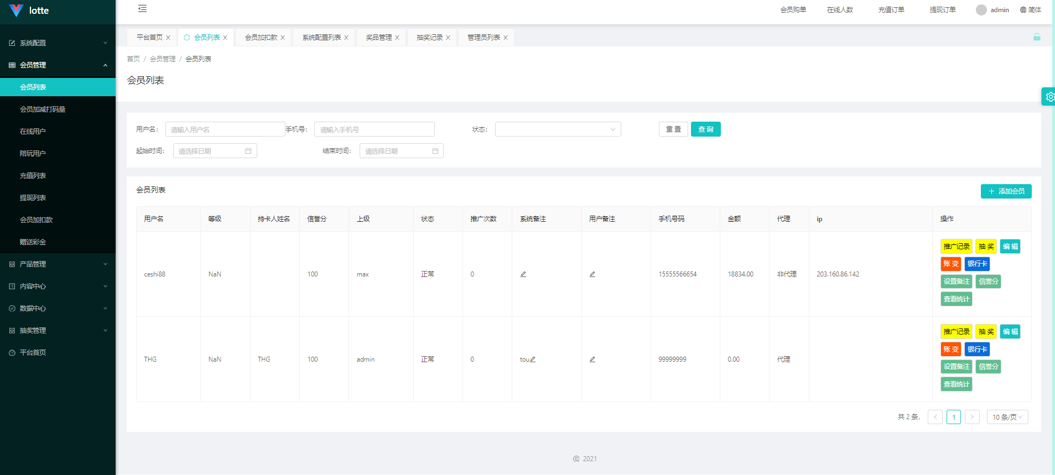
Task: Open 充值列表 in the sidebar
Action: click(x=33, y=176)
